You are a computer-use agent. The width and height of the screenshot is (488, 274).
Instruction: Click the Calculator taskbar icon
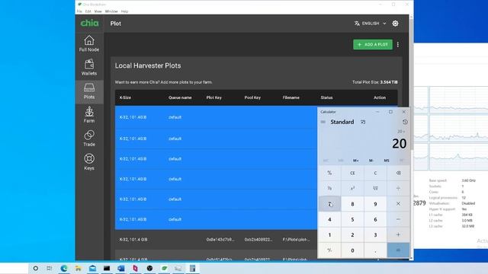click(x=192, y=269)
